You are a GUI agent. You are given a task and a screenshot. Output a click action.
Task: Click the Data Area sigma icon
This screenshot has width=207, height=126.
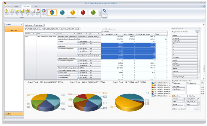click(x=188, y=96)
